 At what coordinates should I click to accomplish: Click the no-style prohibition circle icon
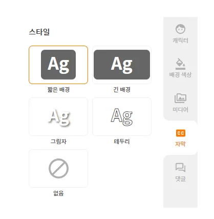[58, 168]
